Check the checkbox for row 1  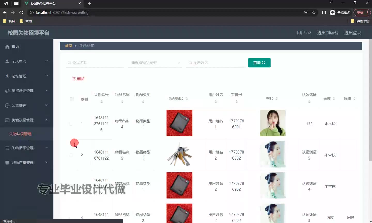click(71, 124)
